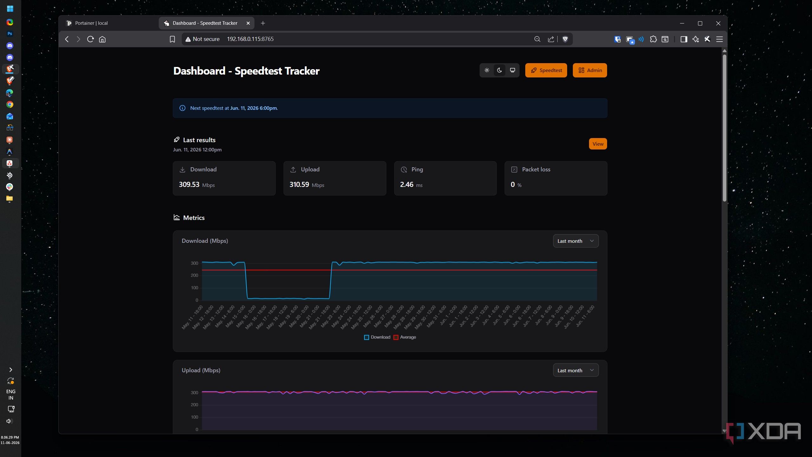Go to browser home page
This screenshot has height=457, width=812.
pos(102,39)
